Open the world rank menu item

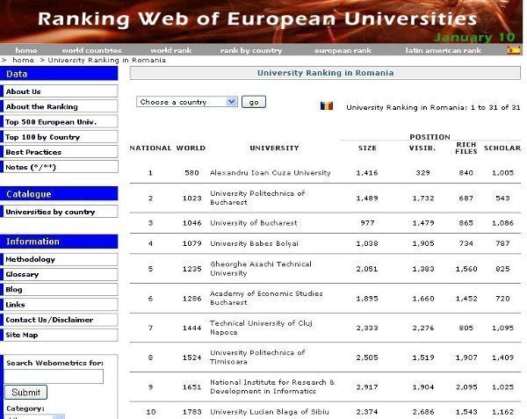pyautogui.click(x=171, y=50)
